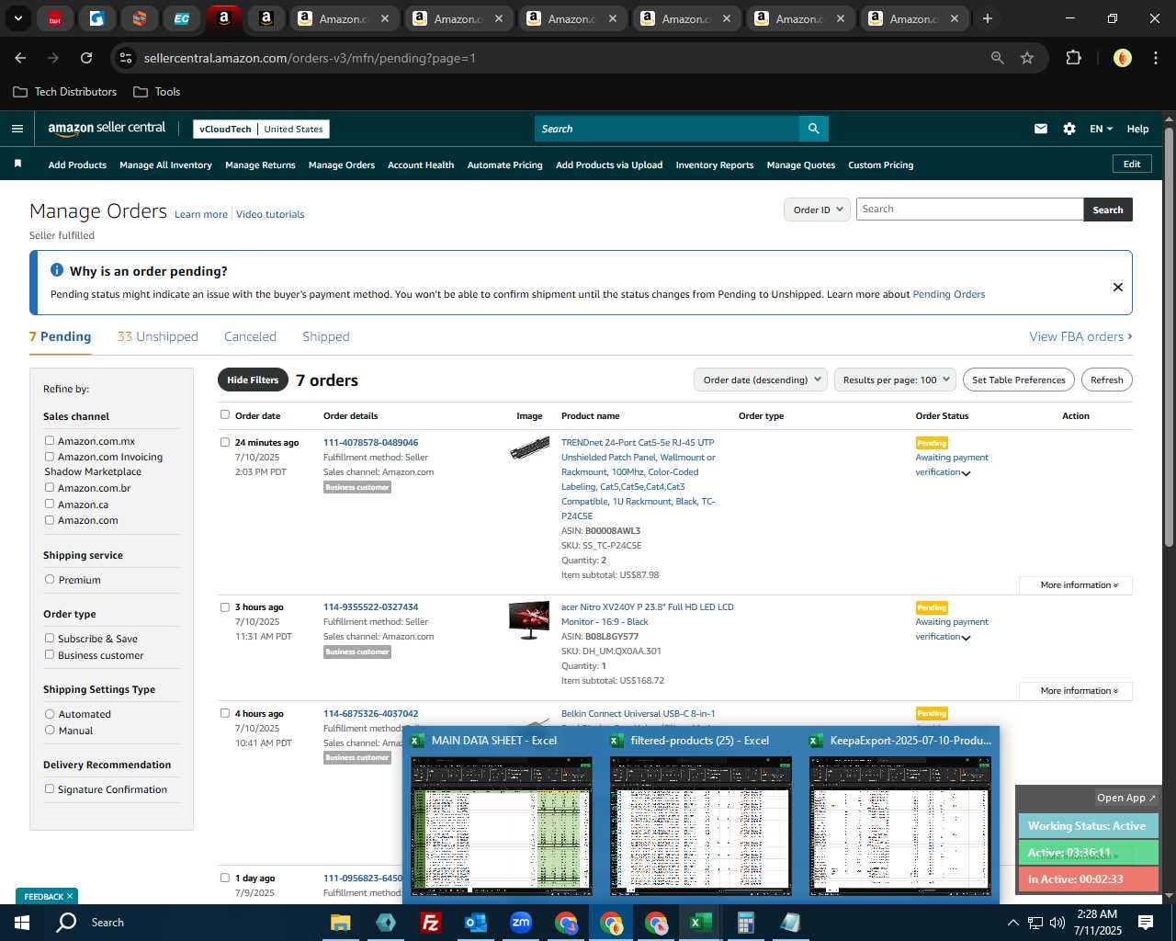This screenshot has height=941, width=1176.
Task: Check the Amazon.com.br sales channel filter
Action: coord(50,488)
